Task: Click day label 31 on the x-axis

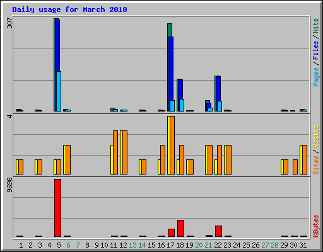Action: (x=303, y=245)
